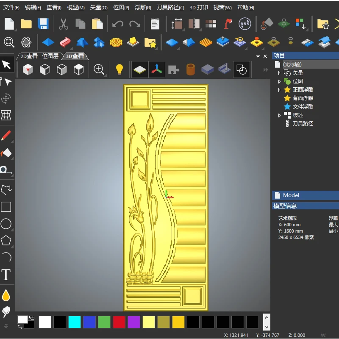
Task: Click the Save floppy disk icon
Action: [43, 24]
